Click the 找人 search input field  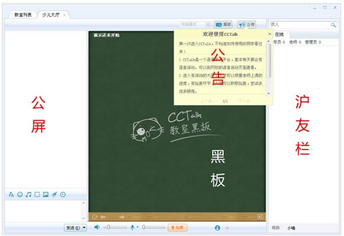coord(300,25)
